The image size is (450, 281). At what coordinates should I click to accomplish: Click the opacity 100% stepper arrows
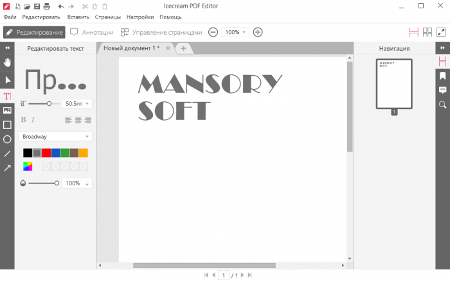pyautogui.click(x=87, y=183)
